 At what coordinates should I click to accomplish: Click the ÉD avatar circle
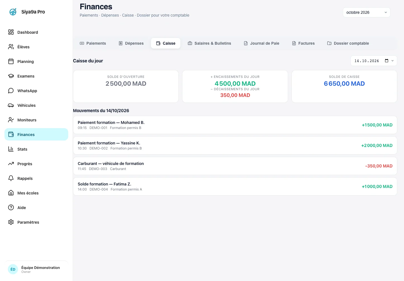pos(13,269)
